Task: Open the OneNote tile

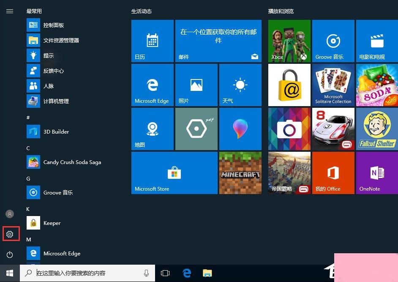Action: (x=377, y=173)
